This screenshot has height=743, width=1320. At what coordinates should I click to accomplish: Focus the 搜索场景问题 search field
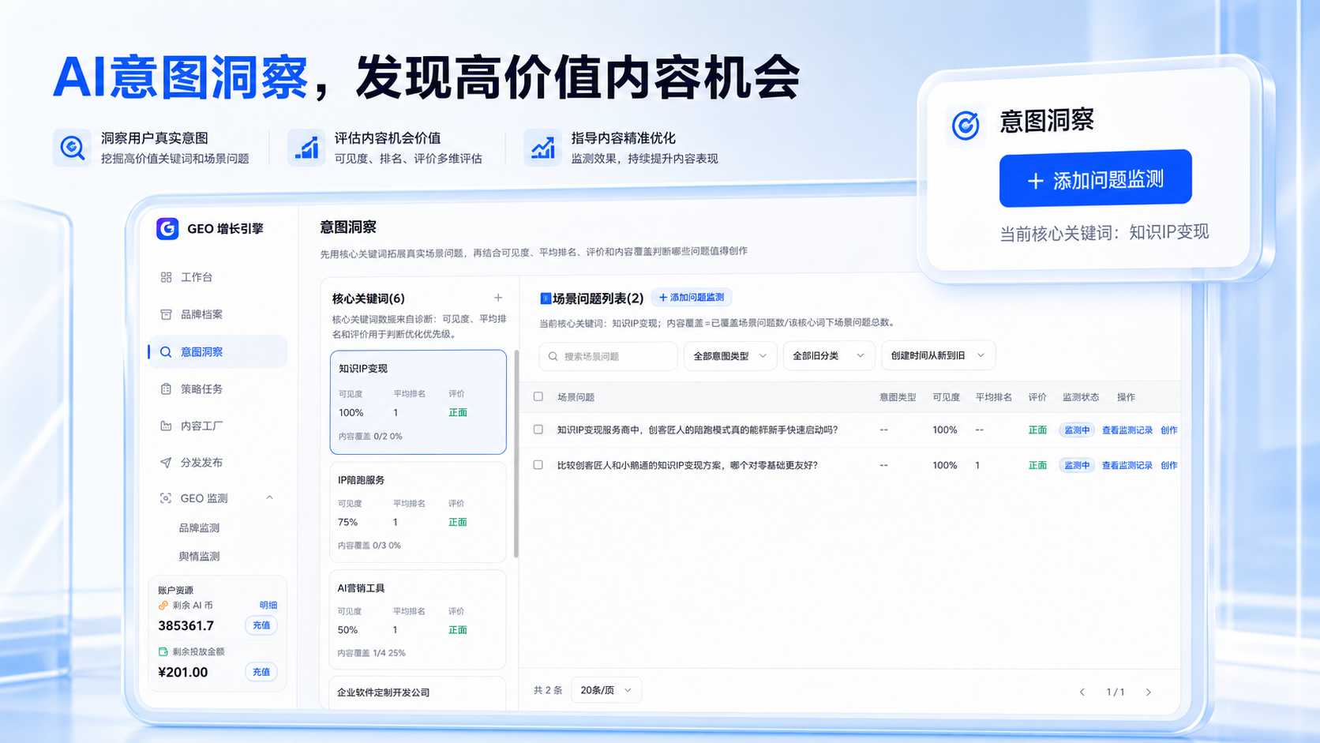click(x=609, y=356)
